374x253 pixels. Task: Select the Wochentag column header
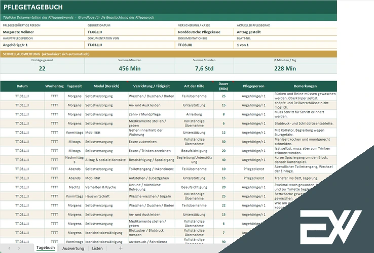[x=54, y=86]
